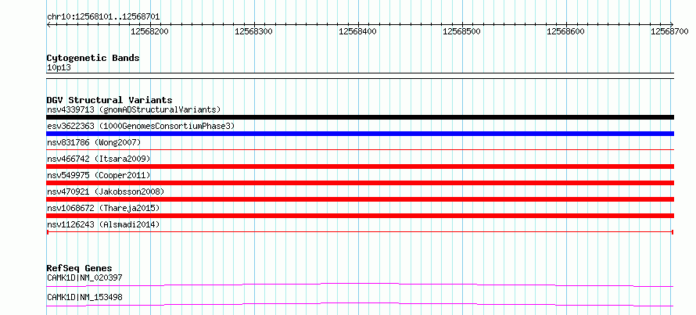
Task: Click the RefSeq Genes track heading
Action: coord(79,268)
